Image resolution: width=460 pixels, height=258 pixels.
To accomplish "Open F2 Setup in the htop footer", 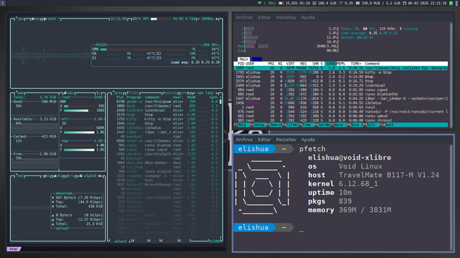I will [257, 125].
